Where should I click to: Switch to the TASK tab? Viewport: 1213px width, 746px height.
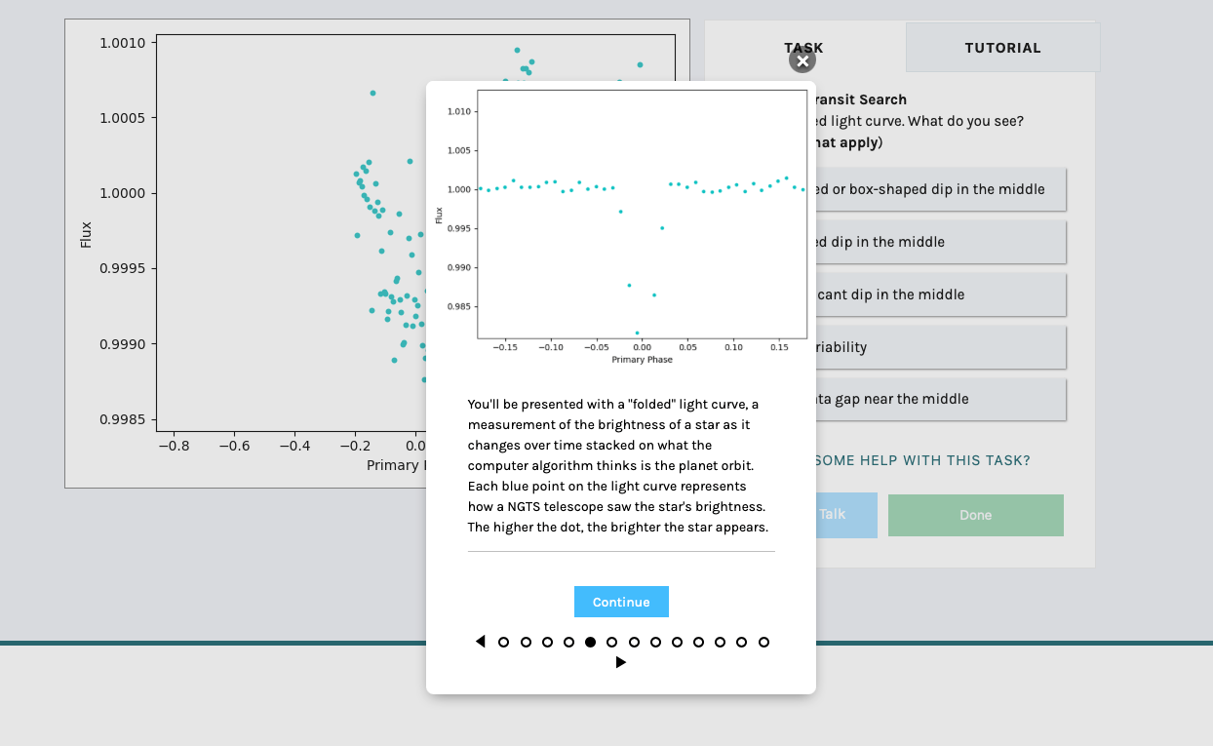click(x=804, y=47)
